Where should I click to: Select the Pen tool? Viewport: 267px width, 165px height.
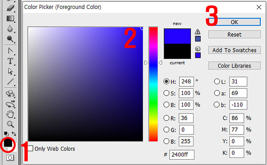[x=10, y=51]
